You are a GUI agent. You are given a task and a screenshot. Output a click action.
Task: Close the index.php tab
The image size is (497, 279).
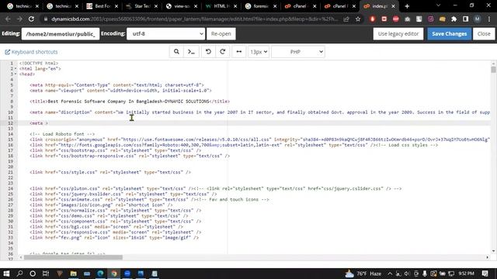click(x=393, y=6)
